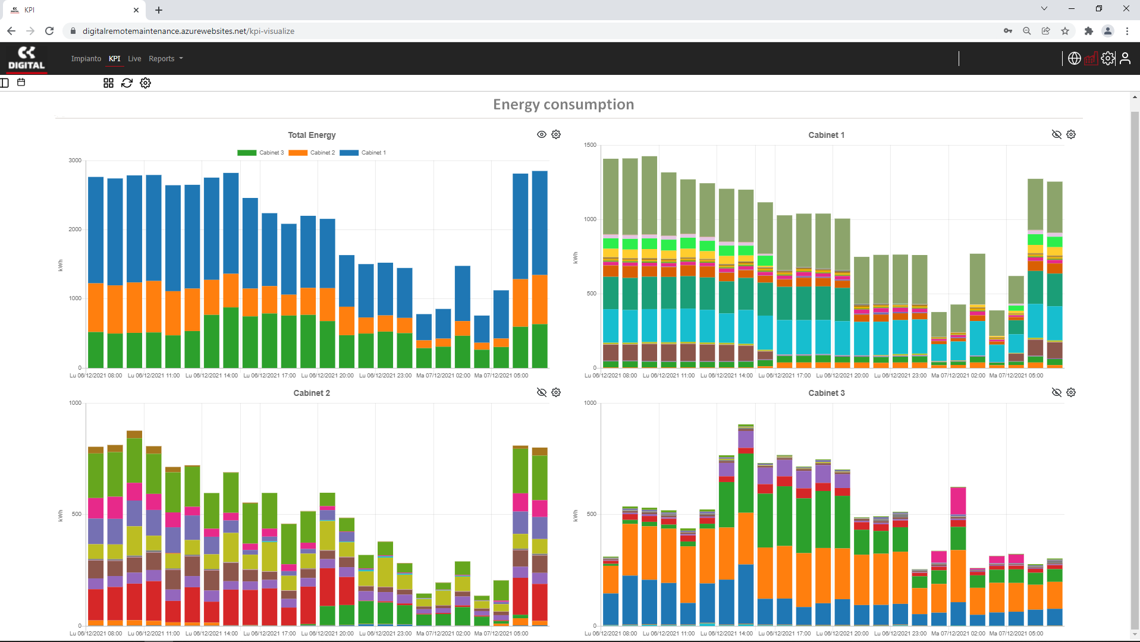The image size is (1140, 642).
Task: Close the KPI browser tab
Action: 136,10
